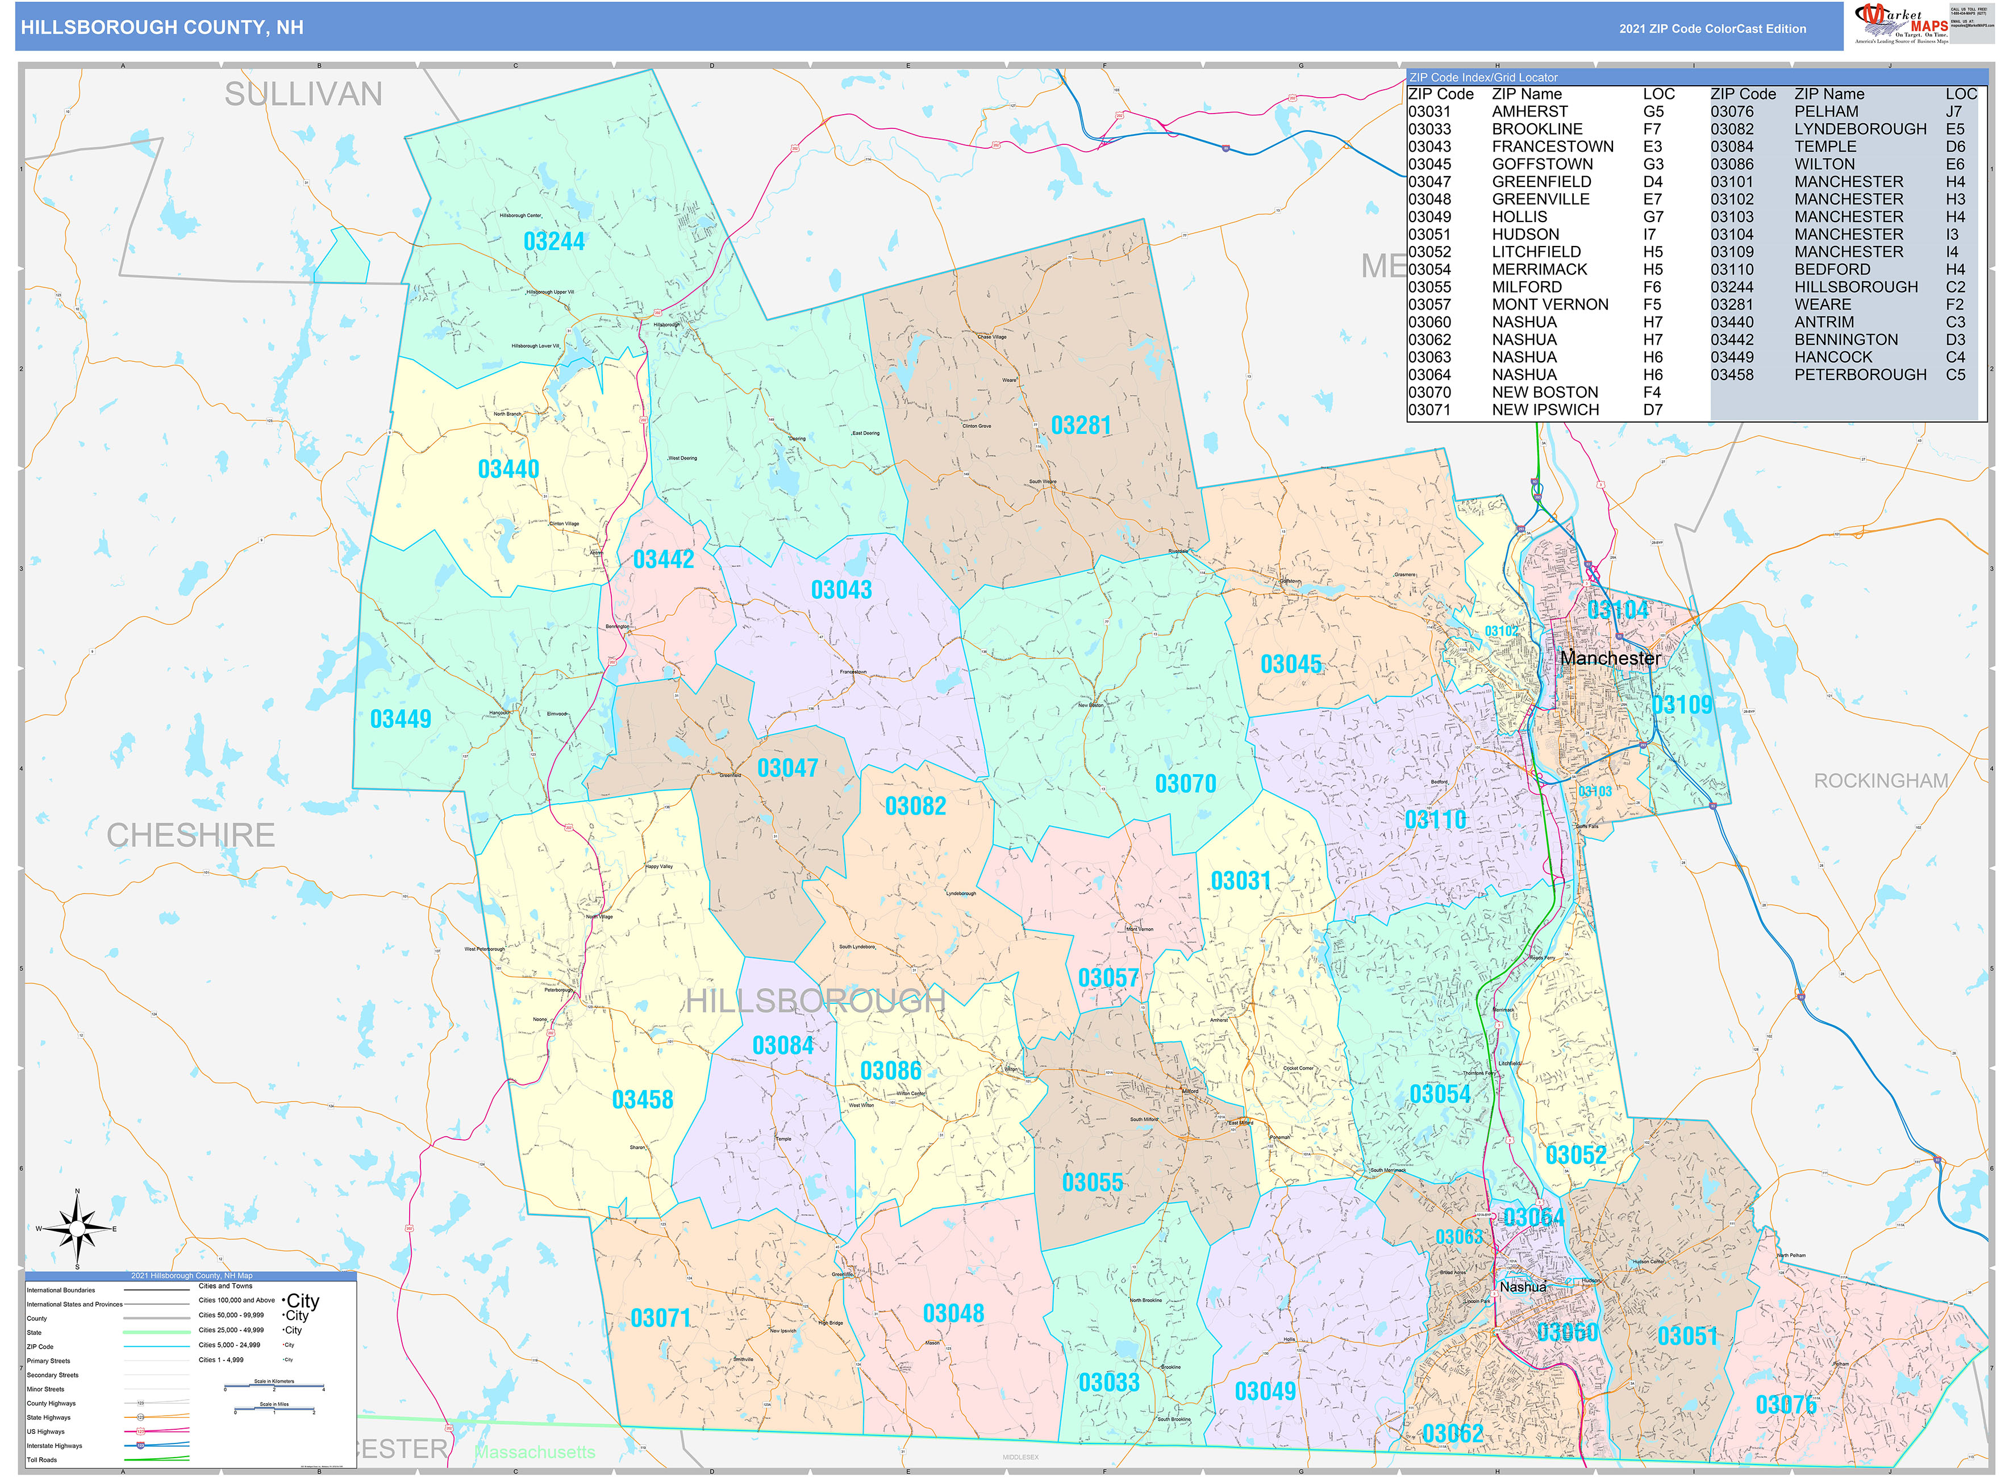
Task: Click the 03109 ZIP label on the map
Action: pyautogui.click(x=1682, y=706)
